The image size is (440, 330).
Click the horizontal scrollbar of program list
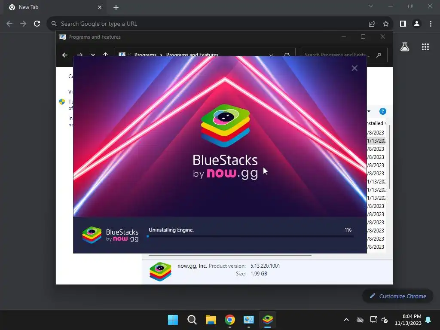230,256
